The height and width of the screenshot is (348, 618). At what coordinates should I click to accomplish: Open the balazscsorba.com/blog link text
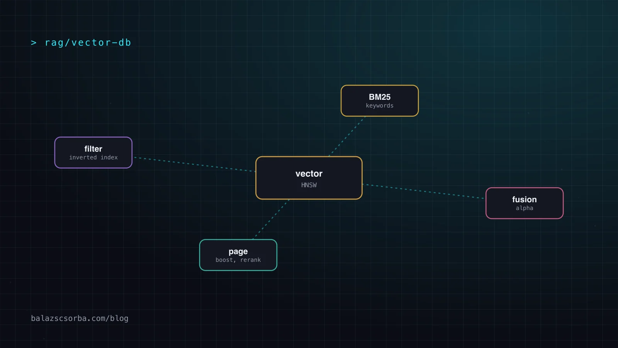(80, 318)
